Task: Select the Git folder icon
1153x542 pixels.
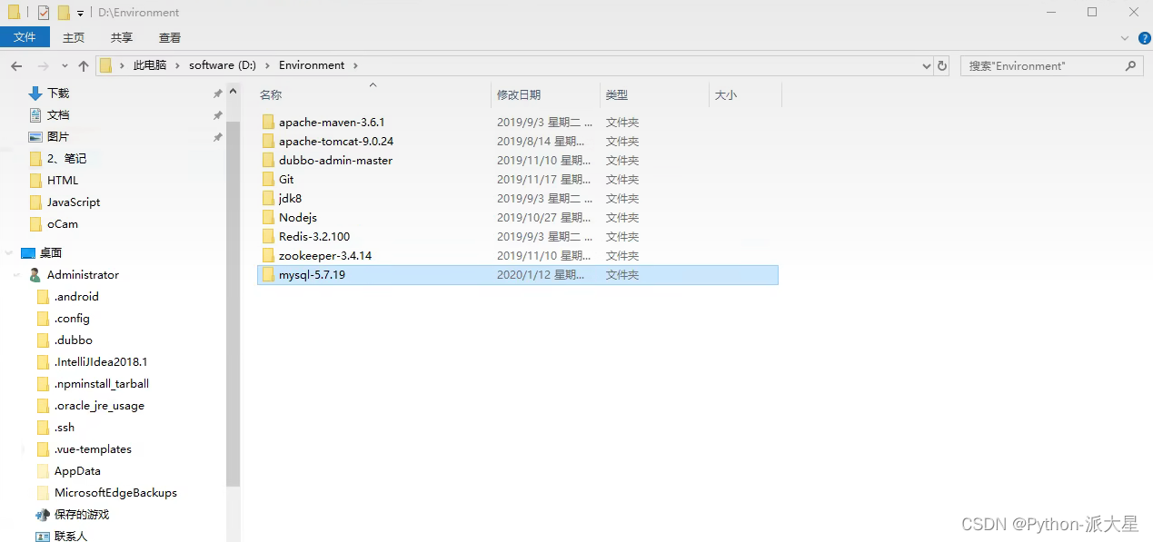Action: click(x=268, y=179)
